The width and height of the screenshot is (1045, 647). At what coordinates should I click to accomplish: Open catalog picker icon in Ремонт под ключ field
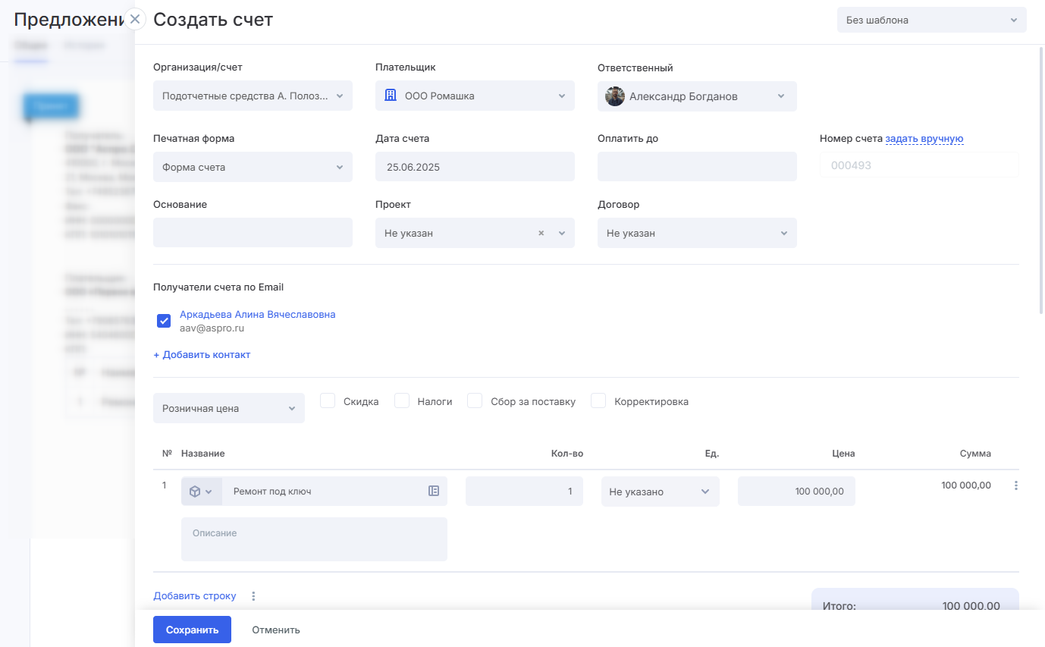tap(434, 492)
